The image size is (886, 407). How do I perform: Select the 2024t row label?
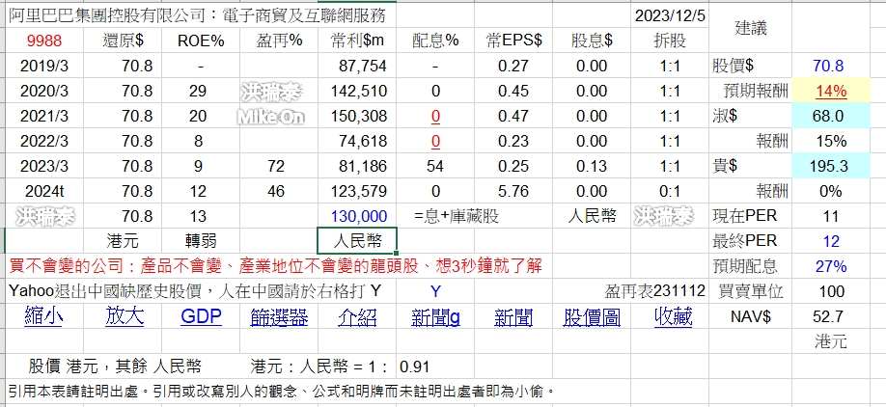pyautogui.click(x=44, y=191)
